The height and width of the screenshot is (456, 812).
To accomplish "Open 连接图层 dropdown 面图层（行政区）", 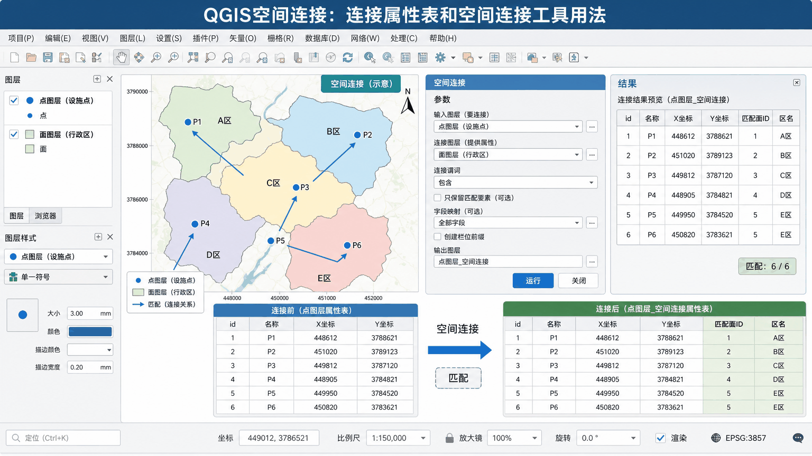I will click(508, 155).
